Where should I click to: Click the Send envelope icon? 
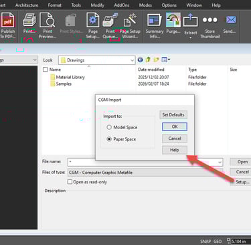point(230,20)
